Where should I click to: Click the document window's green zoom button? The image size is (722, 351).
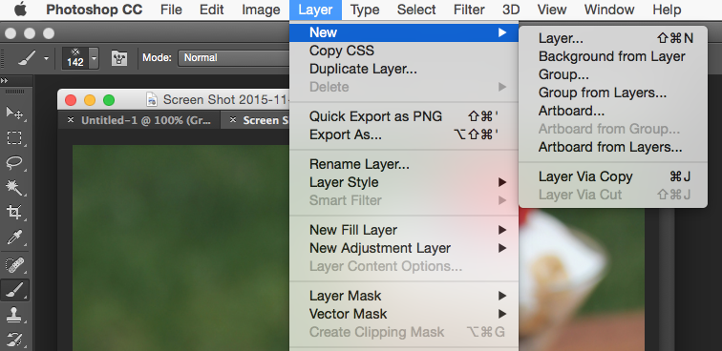coord(109,100)
